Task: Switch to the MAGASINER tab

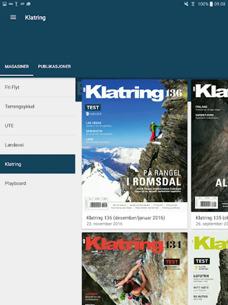Action: tap(17, 66)
